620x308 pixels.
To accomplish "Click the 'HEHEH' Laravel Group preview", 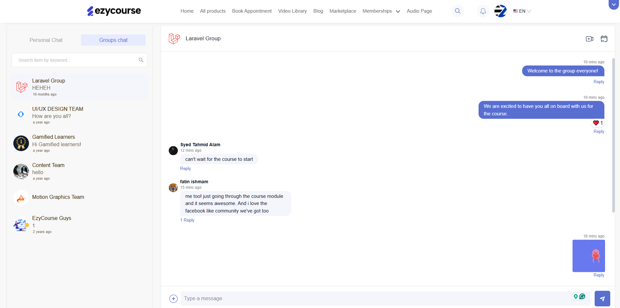I will click(41, 88).
